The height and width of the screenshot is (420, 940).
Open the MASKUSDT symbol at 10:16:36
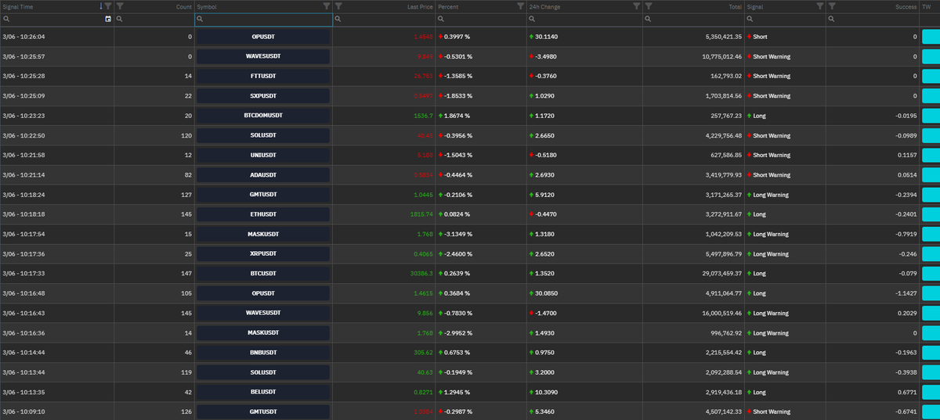click(x=263, y=332)
